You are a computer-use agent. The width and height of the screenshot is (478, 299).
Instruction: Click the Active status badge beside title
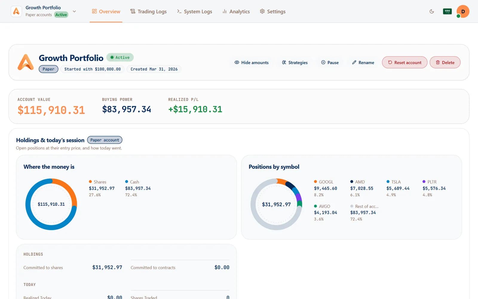click(x=120, y=57)
